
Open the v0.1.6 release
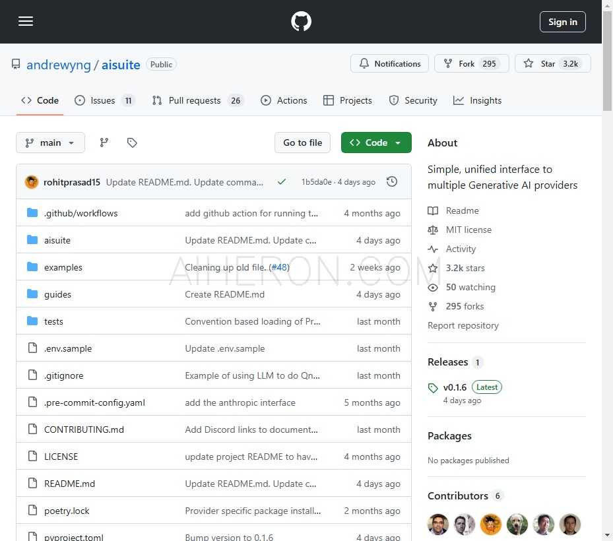tap(455, 387)
